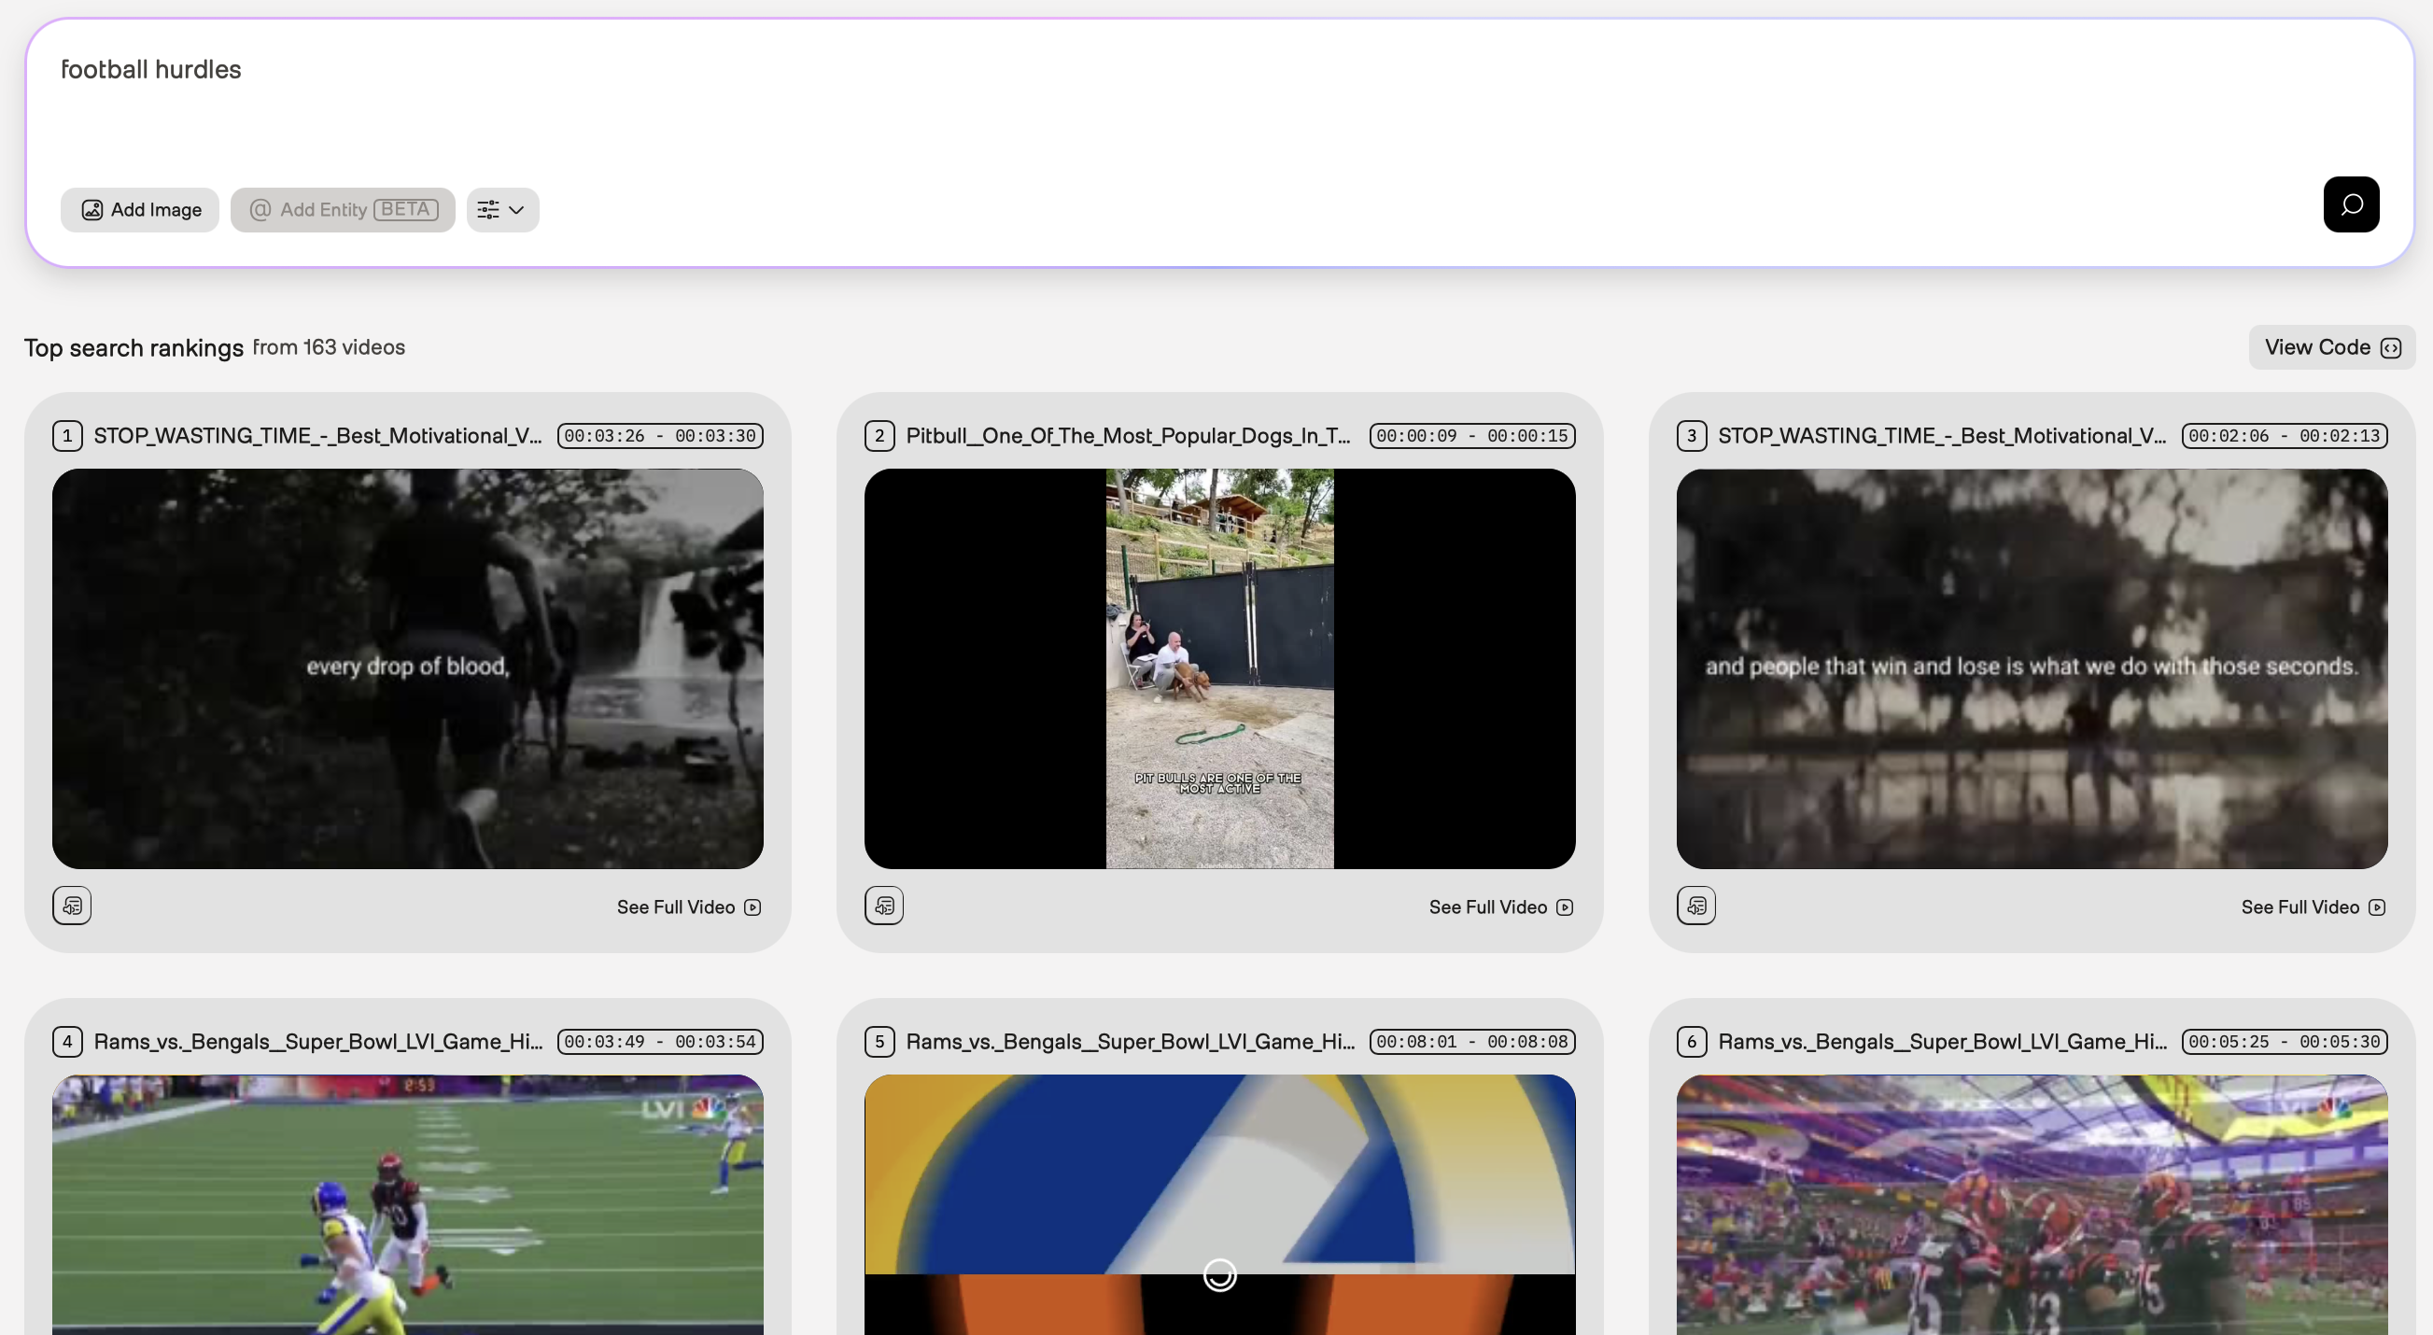Click the black search submit icon
Viewport: 2433px width, 1335px height.
coord(2350,204)
